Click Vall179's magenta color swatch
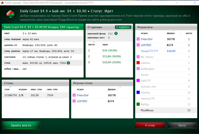 pos(138,81)
